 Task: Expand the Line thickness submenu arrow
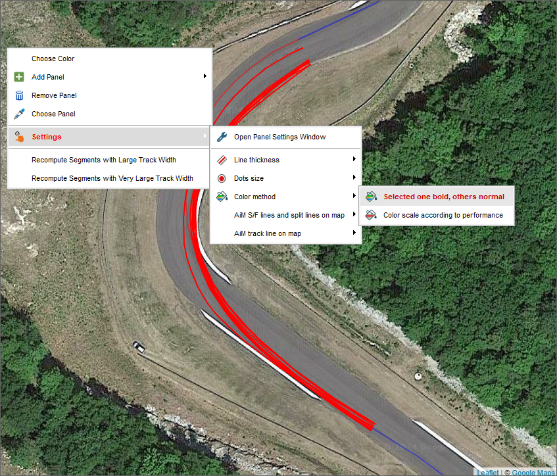coord(354,159)
